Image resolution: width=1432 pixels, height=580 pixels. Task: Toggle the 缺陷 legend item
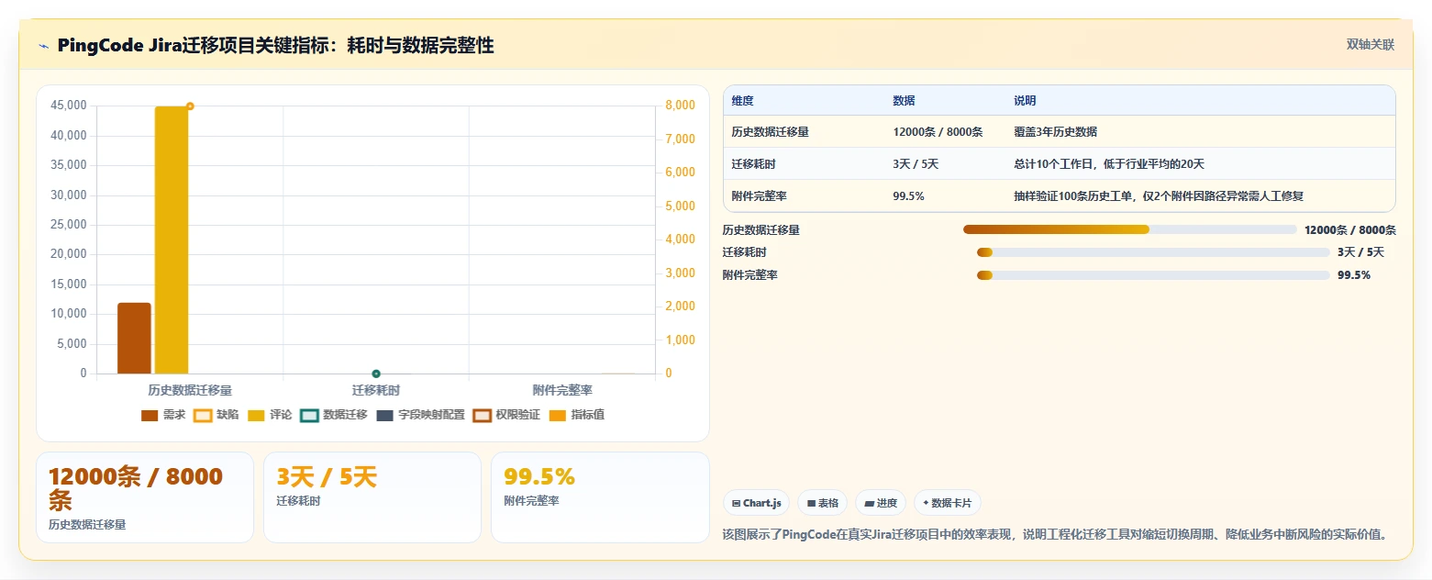click(x=216, y=415)
